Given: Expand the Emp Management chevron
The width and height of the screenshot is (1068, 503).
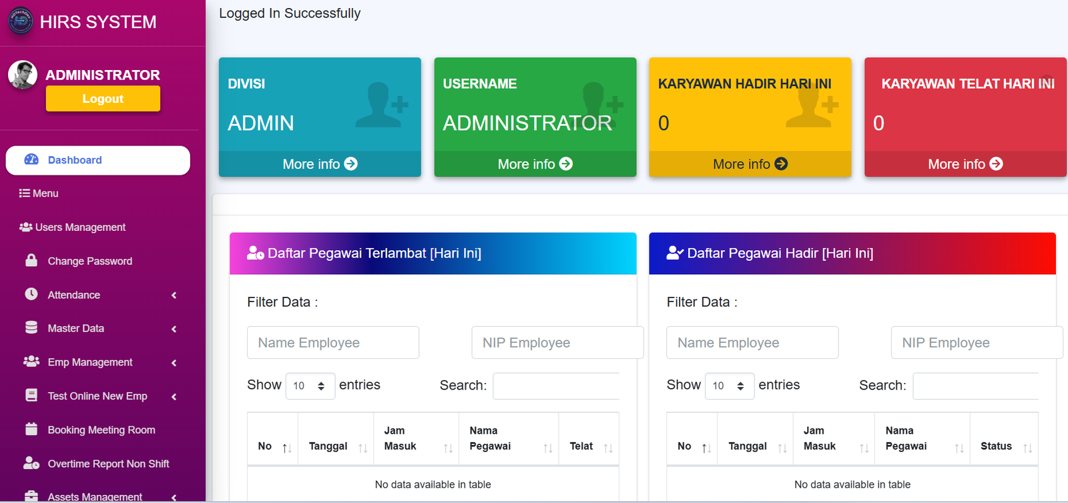Looking at the screenshot, I should click(174, 363).
